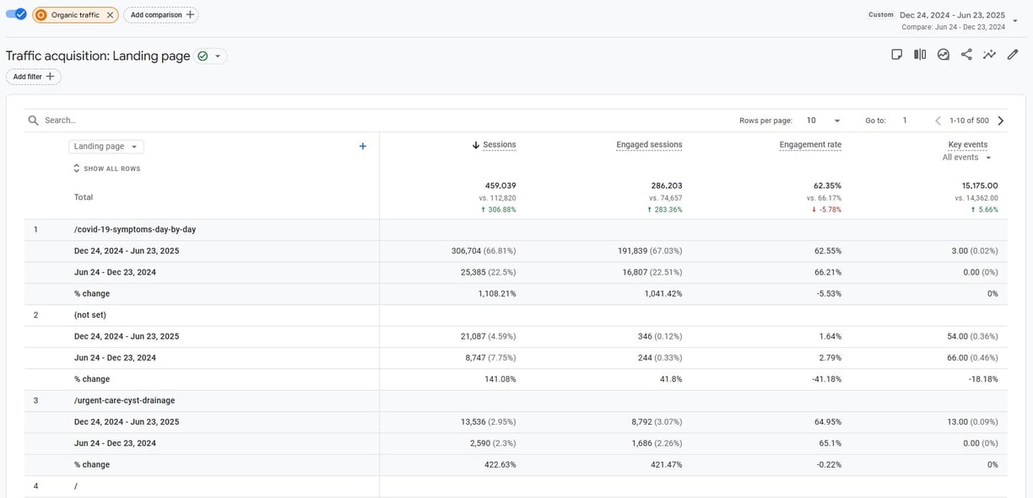Open the Insights icon
This screenshot has height=498, width=1033.
944,55
